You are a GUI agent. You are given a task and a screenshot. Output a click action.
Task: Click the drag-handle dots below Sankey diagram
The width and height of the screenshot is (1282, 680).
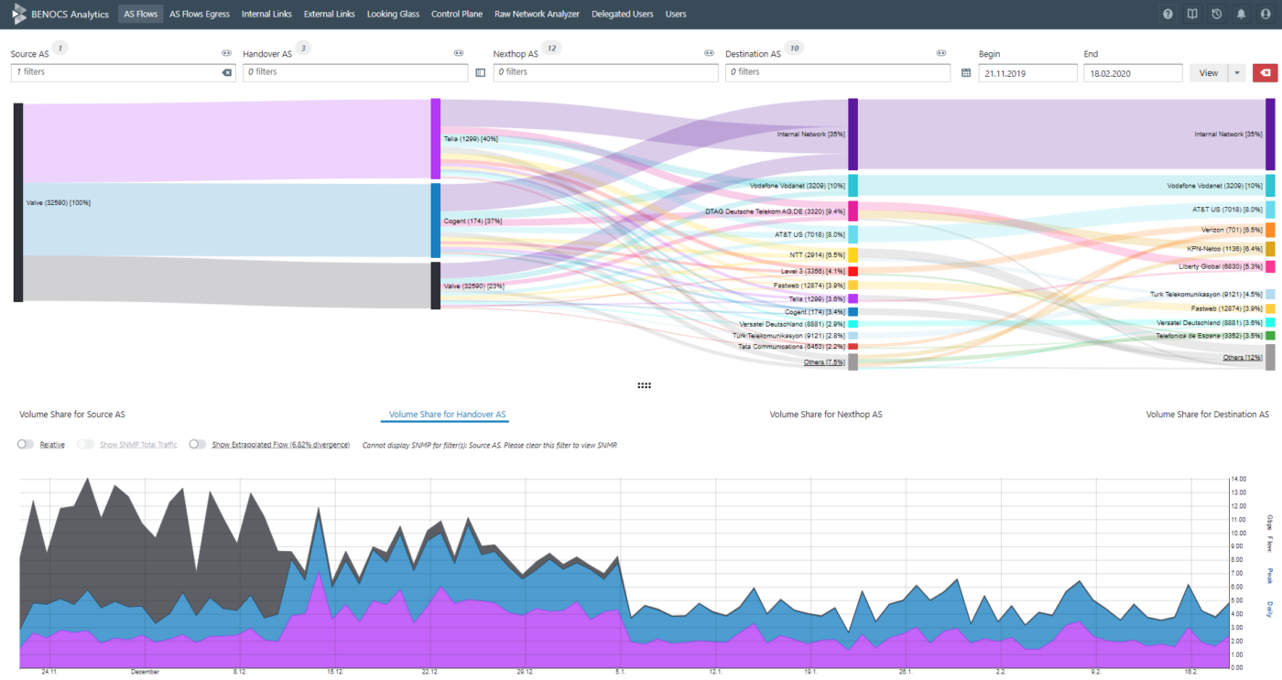(644, 385)
